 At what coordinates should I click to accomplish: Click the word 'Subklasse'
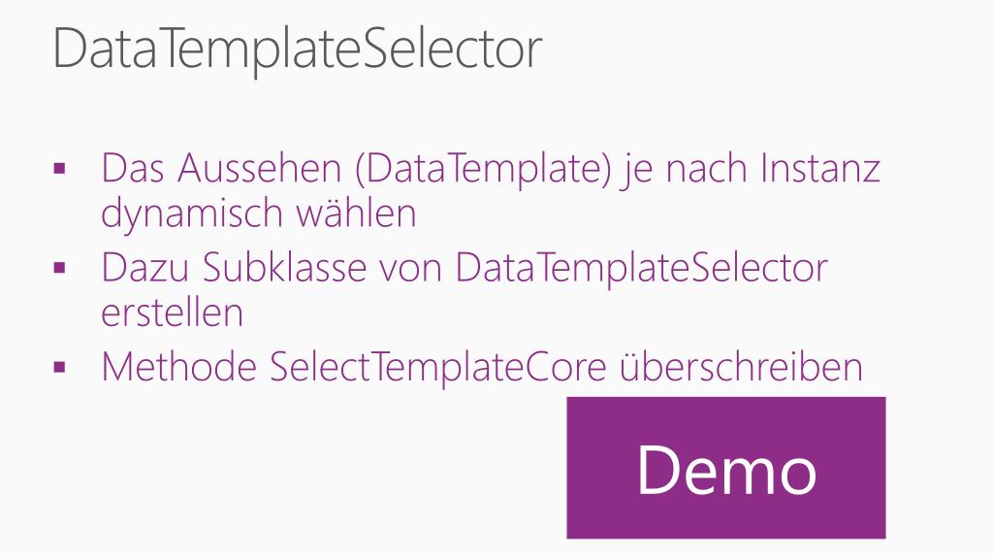pyautogui.click(x=284, y=268)
